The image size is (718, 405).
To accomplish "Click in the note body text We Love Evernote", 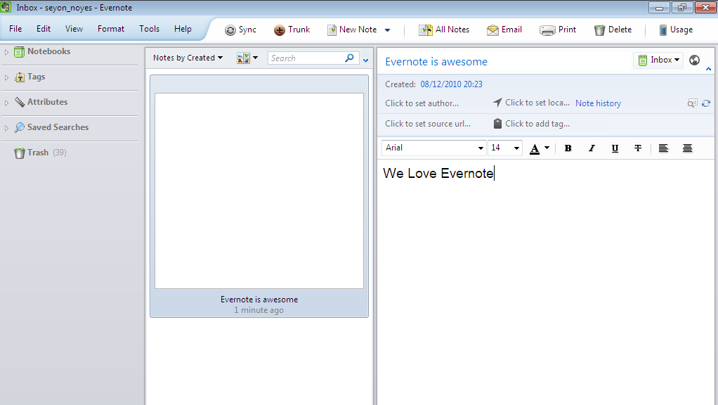I will [x=438, y=173].
